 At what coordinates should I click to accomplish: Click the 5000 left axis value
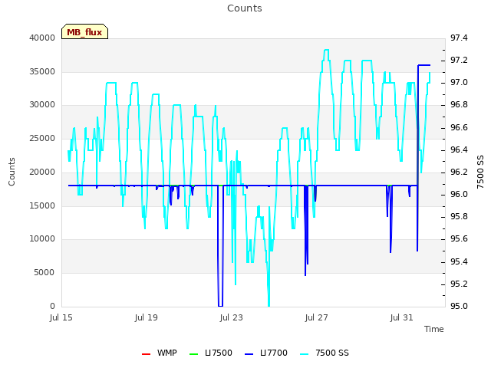(44, 273)
